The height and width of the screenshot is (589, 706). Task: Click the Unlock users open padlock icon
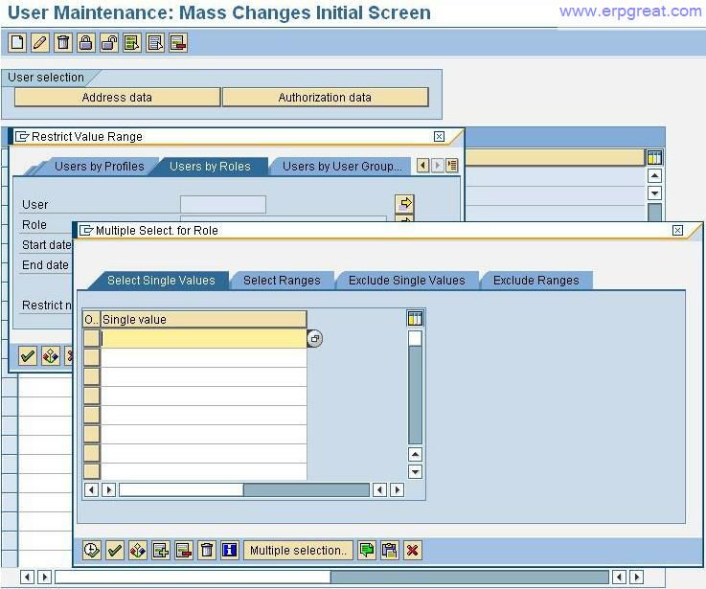pyautogui.click(x=109, y=43)
